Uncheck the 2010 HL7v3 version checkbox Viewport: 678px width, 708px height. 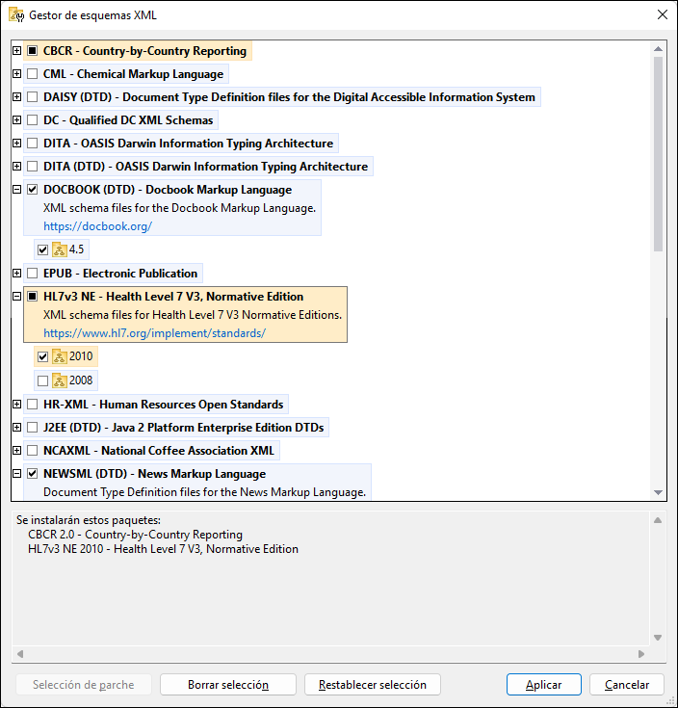[x=42, y=356]
